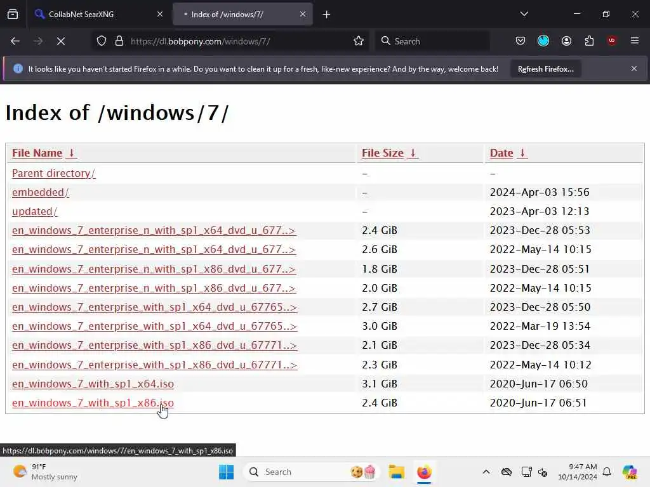Download enterprise_n x64 ISO, 2.6 GiB
This screenshot has width=650, height=487.
tap(154, 250)
